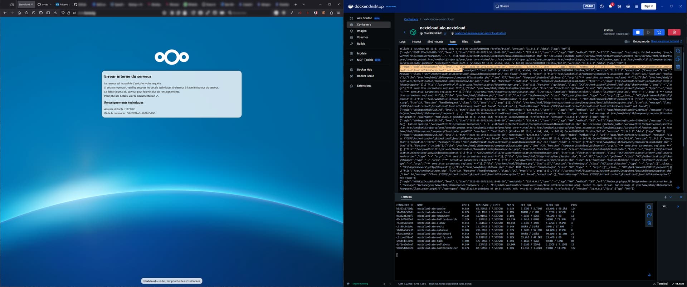Jump to bottom of Terminal panel output

(x=649, y=275)
